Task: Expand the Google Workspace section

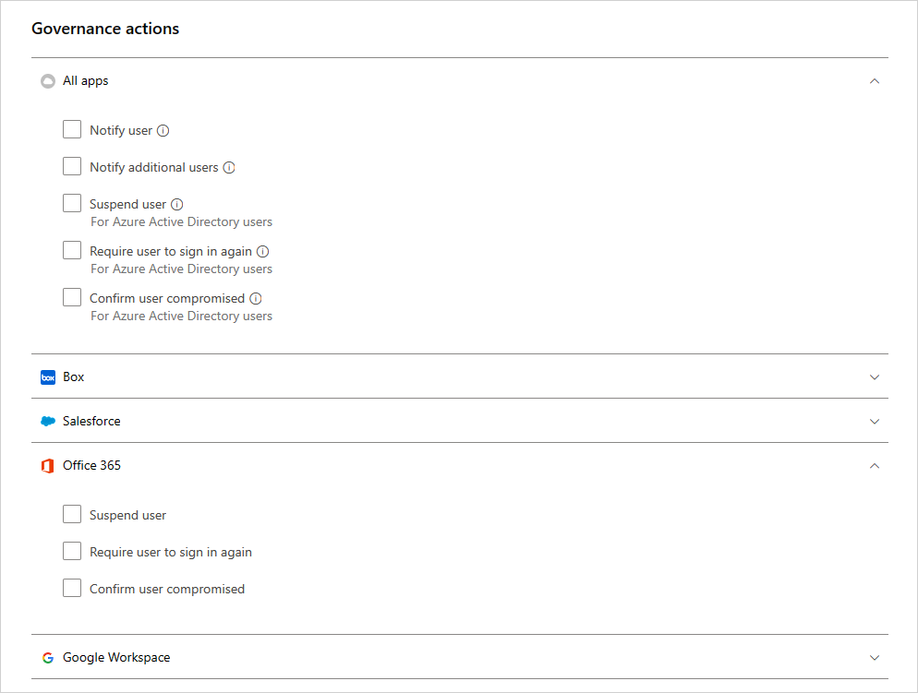Action: click(875, 657)
